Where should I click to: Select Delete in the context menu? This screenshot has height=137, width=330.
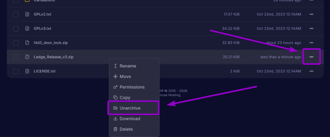(134, 129)
